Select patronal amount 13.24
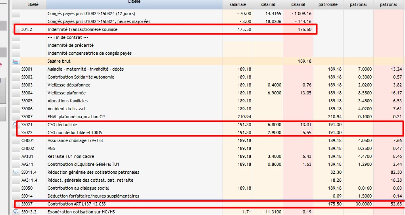 397,69
